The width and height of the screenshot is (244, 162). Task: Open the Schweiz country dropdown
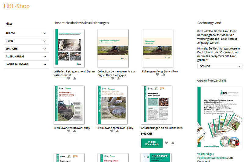220,66
